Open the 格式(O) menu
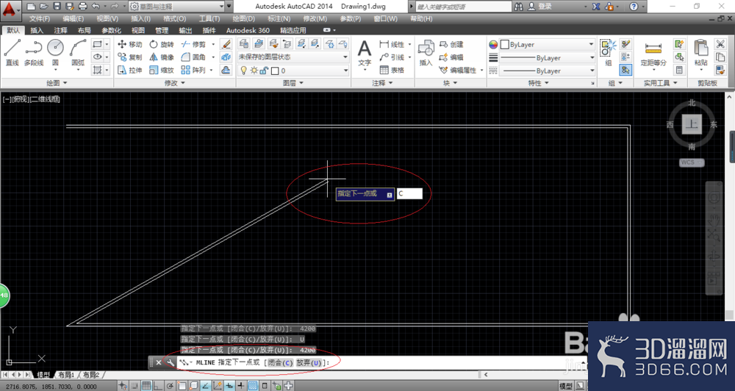 point(174,19)
